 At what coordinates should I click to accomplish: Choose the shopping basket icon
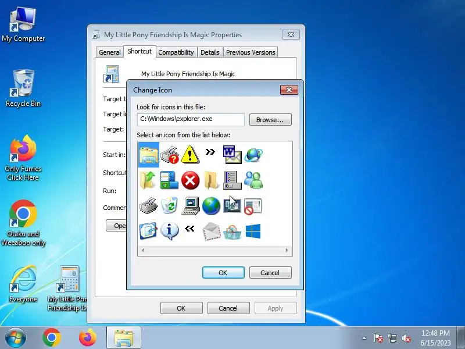click(x=232, y=232)
